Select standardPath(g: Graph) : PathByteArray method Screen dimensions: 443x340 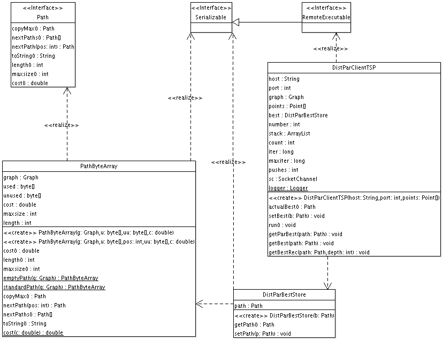(x=54, y=287)
